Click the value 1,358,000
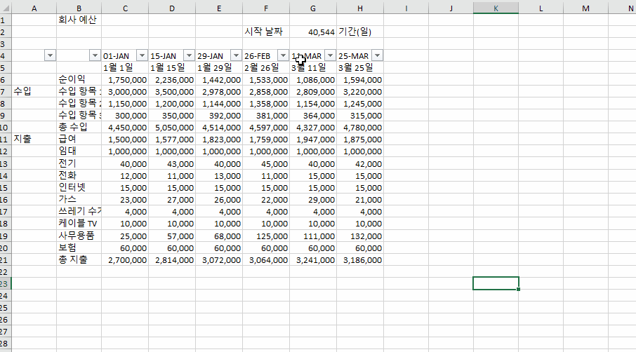Screen dimensions: 636x352 tap(266, 104)
